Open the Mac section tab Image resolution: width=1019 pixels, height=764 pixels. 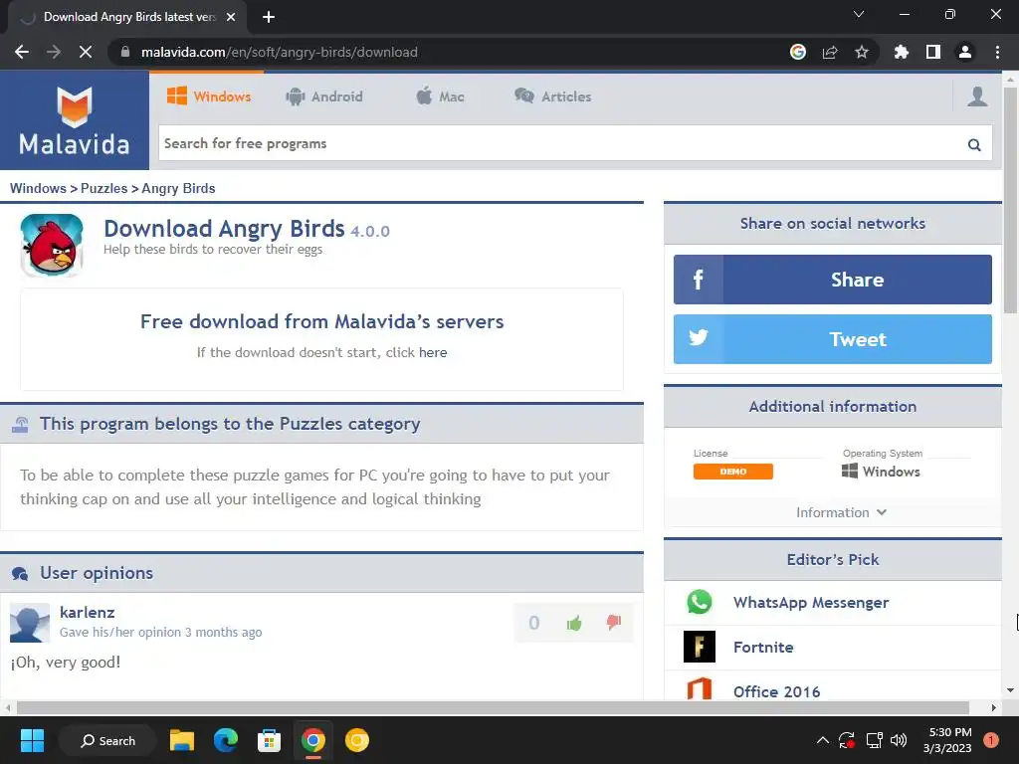[x=440, y=96]
